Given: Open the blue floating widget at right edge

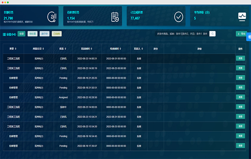Looking at the screenshot, I should pos(249,38).
